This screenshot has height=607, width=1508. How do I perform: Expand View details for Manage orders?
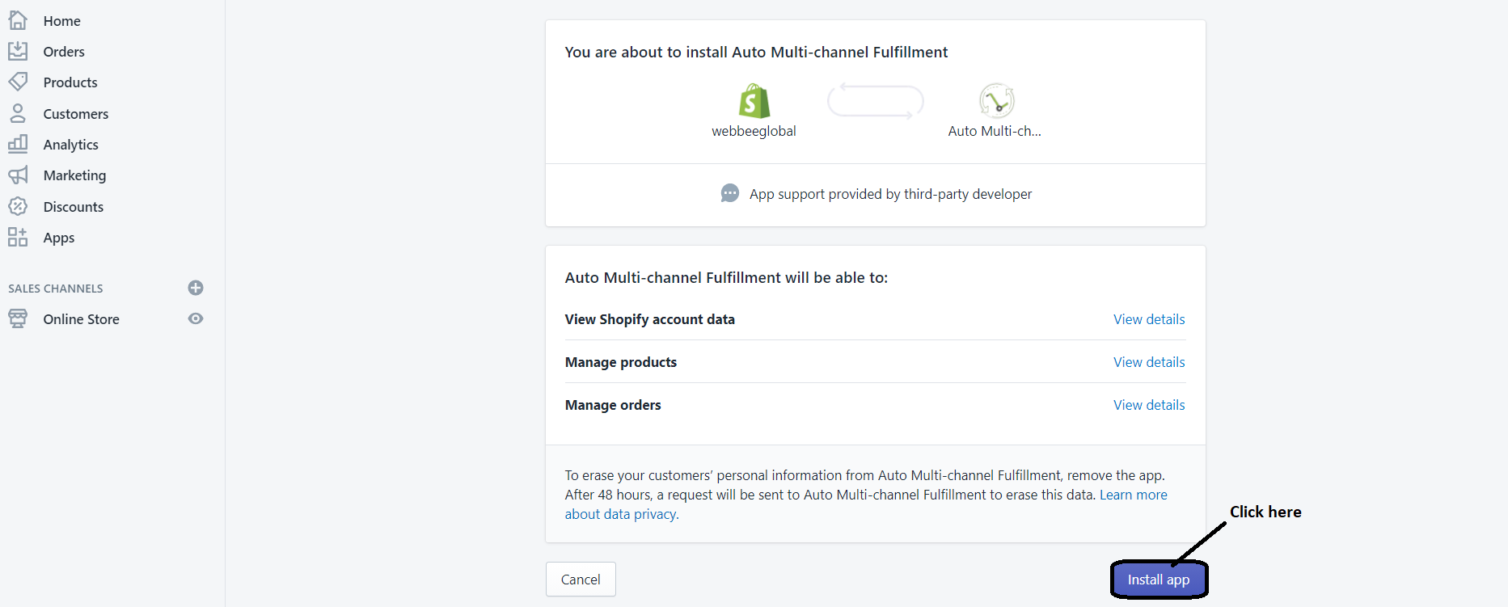1148,405
